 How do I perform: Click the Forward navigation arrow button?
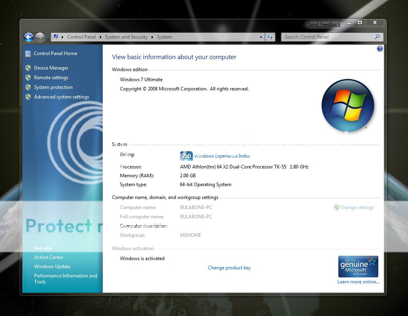[40, 37]
